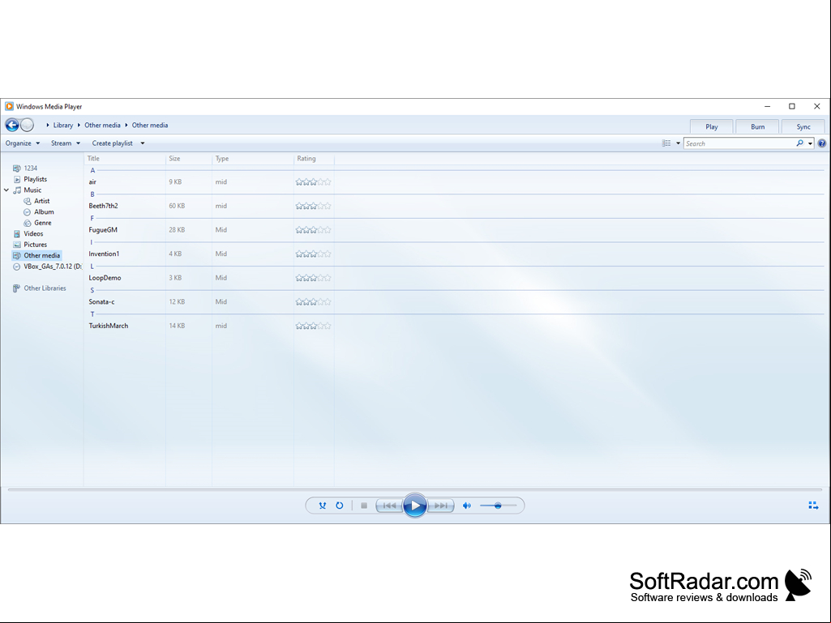The height and width of the screenshot is (623, 831).
Task: Skip to the next track
Action: coord(440,506)
